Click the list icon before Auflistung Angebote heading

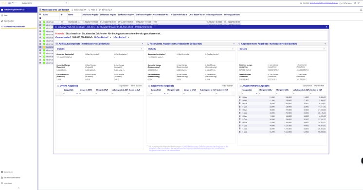57,44
